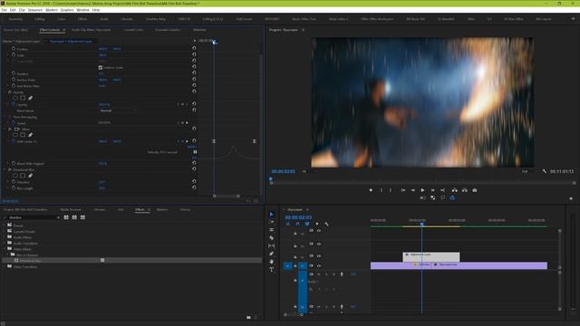Screen dimensions: 580x326
Task: Select the Pen tool in the tools panel
Action: click(272, 254)
